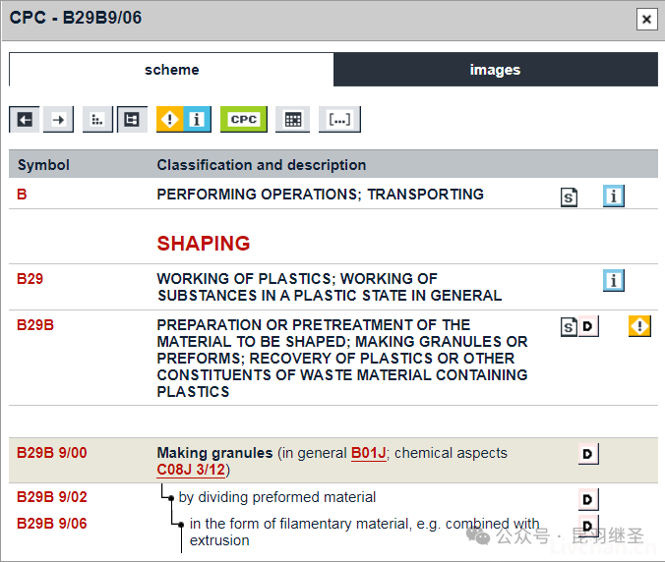
Task: Click 'Classification and description' column header
Action: click(x=262, y=165)
